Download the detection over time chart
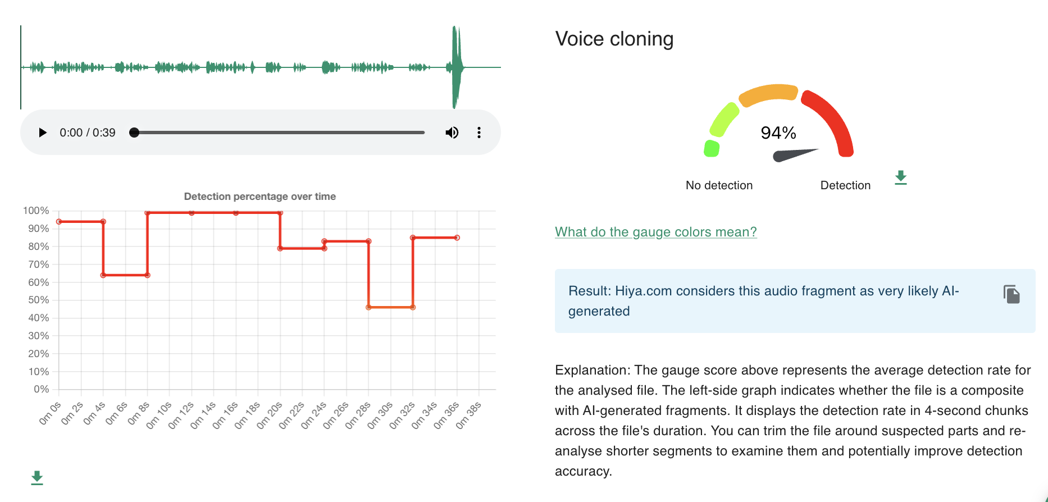Screen dimensions: 1048x502 coord(37,478)
